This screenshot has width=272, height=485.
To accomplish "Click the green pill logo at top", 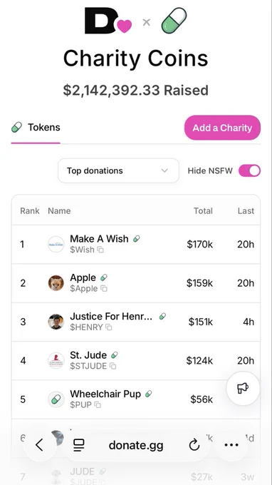I will (174, 21).
